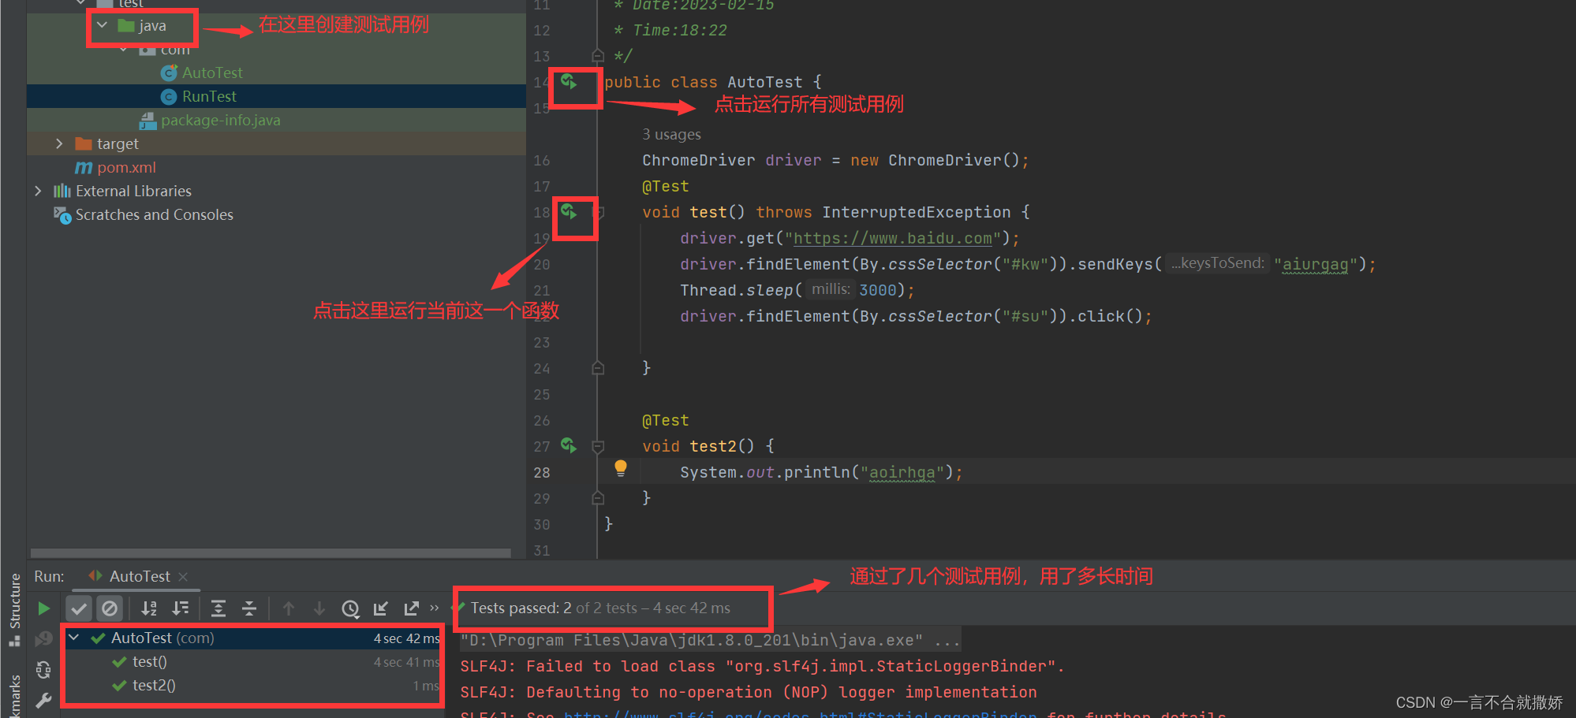Export test results icon
The image size is (1576, 718).
(411, 608)
